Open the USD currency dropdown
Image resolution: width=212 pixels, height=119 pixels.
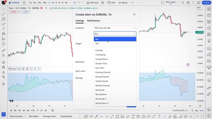(x=199, y=8)
